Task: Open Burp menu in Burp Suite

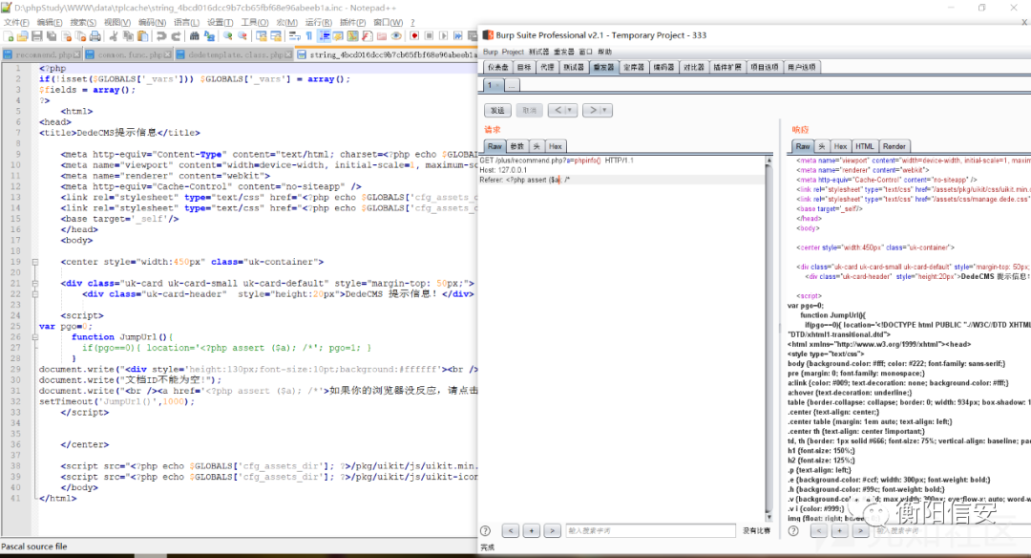Action: click(491, 52)
